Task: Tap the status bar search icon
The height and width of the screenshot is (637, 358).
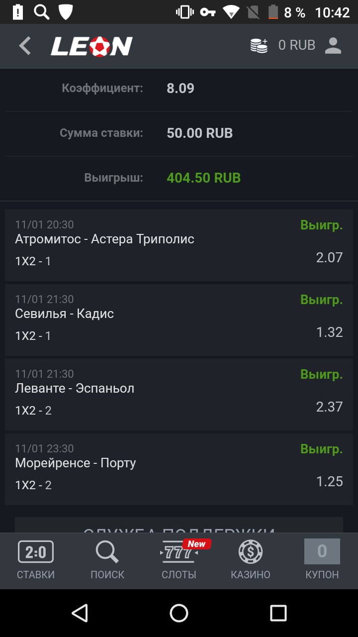Action: tap(41, 12)
